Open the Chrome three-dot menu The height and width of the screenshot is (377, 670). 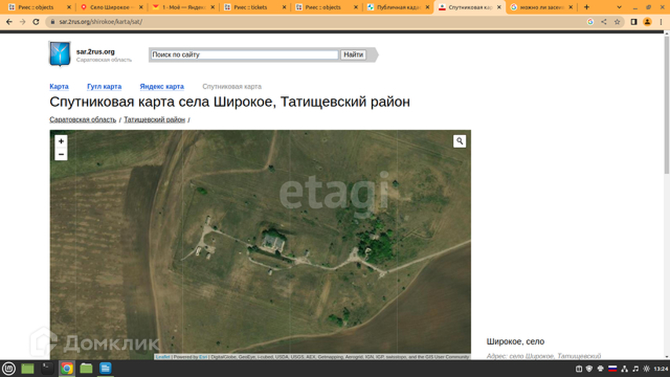(x=661, y=22)
